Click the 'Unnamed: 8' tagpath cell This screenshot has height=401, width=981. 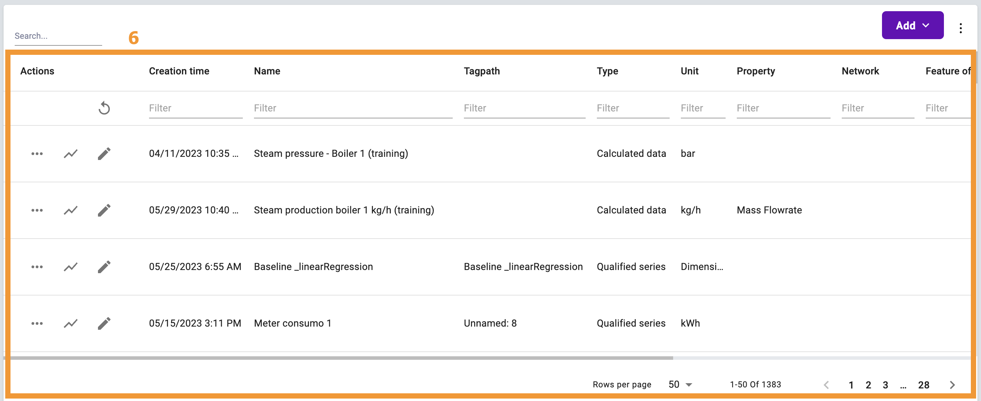(490, 323)
